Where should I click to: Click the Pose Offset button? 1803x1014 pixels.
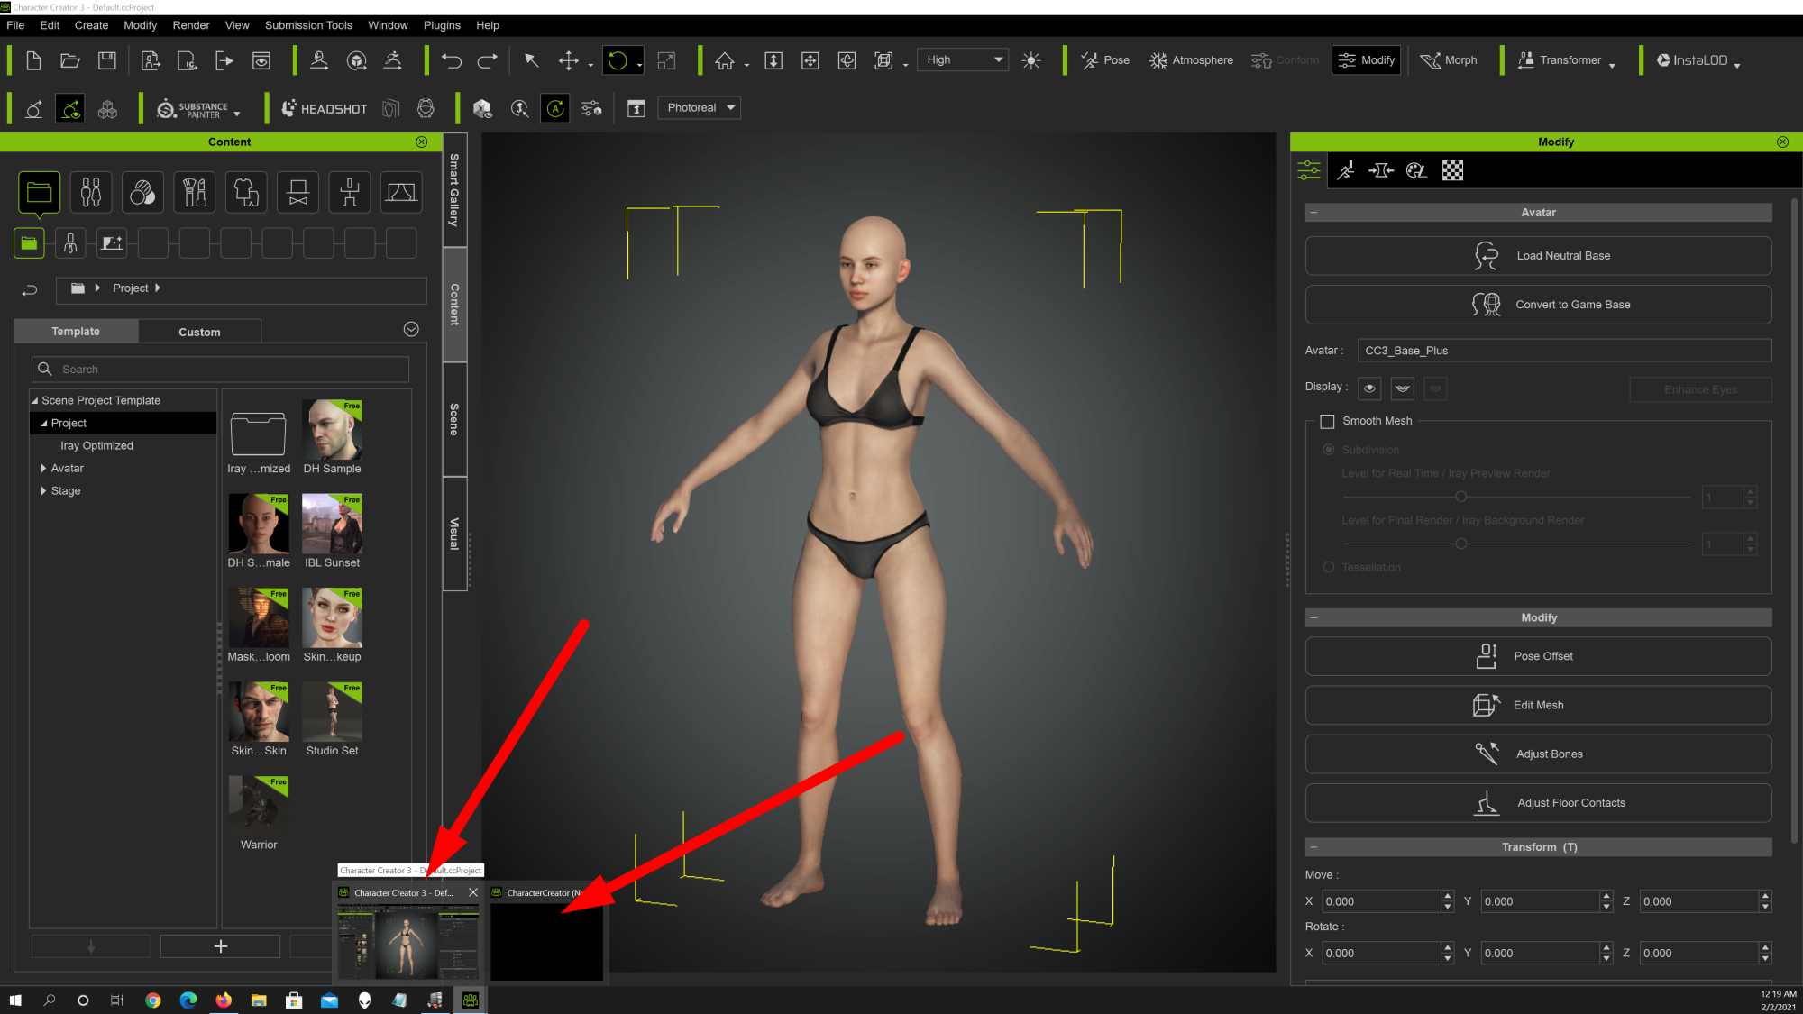(1538, 656)
